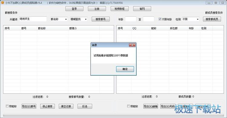The height and width of the screenshot is (118, 227).
Task: Close the 消息 dialog with red X
Action: (x=132, y=45)
